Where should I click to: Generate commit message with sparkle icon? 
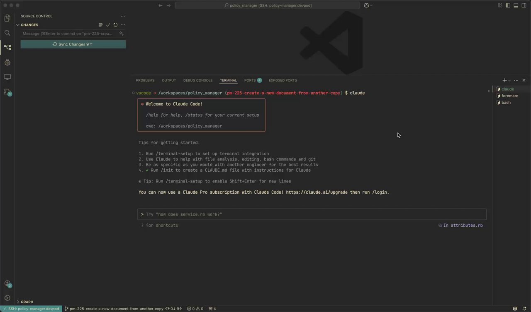pyautogui.click(x=121, y=34)
